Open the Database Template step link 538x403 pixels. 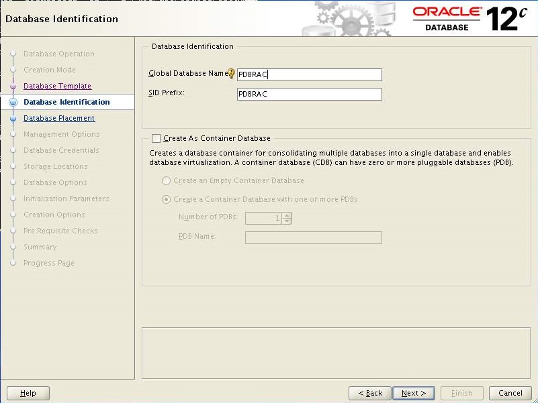tap(57, 86)
